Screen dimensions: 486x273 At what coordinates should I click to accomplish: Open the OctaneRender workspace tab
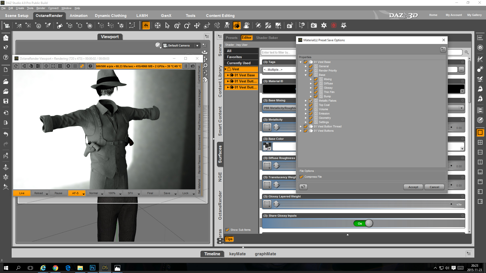pos(49,16)
